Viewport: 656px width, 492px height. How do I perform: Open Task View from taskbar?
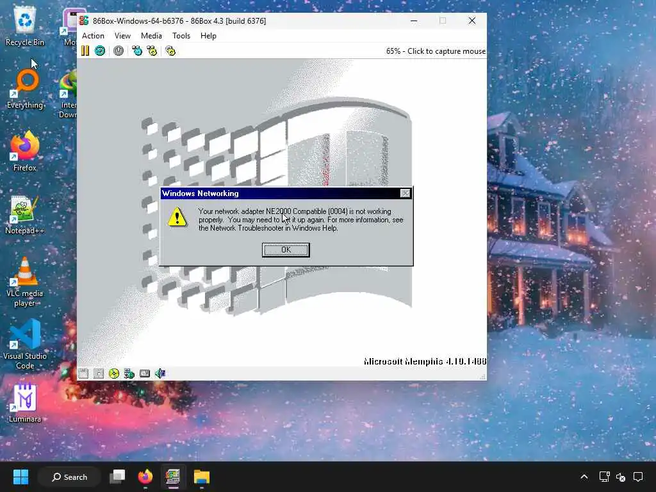click(x=117, y=477)
